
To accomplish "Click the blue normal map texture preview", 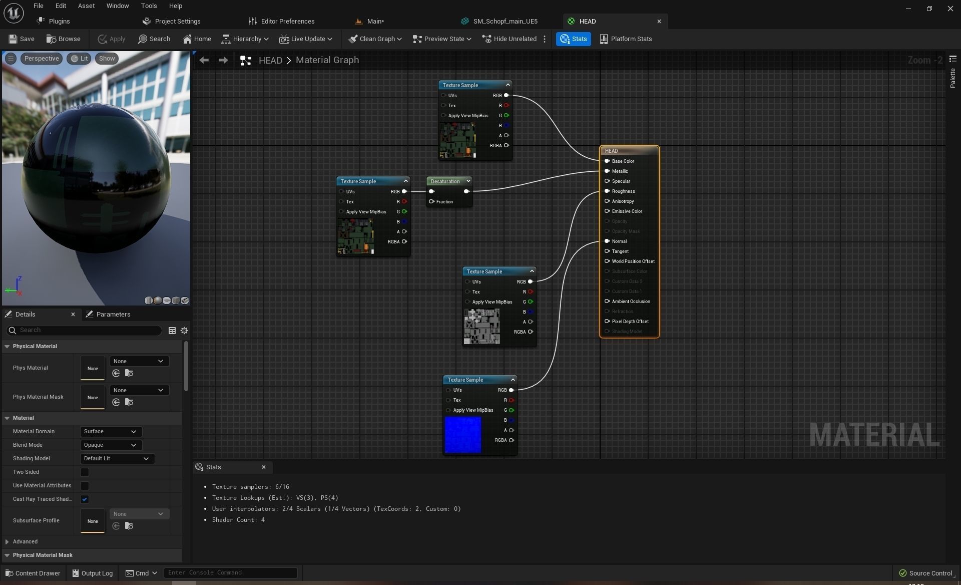I will click(463, 435).
